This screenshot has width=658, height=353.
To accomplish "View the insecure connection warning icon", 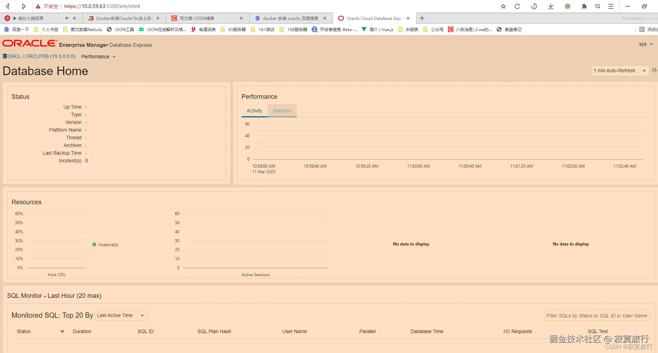I will click(38, 6).
